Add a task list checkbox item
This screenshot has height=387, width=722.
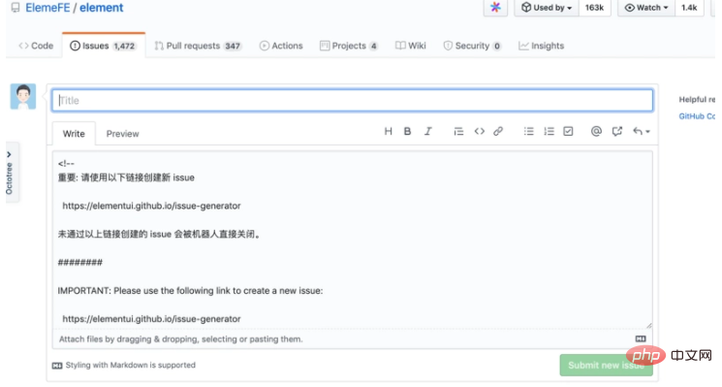pos(568,131)
